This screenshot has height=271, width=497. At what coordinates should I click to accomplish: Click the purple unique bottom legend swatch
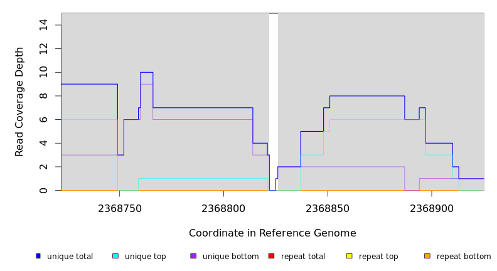coord(193,256)
